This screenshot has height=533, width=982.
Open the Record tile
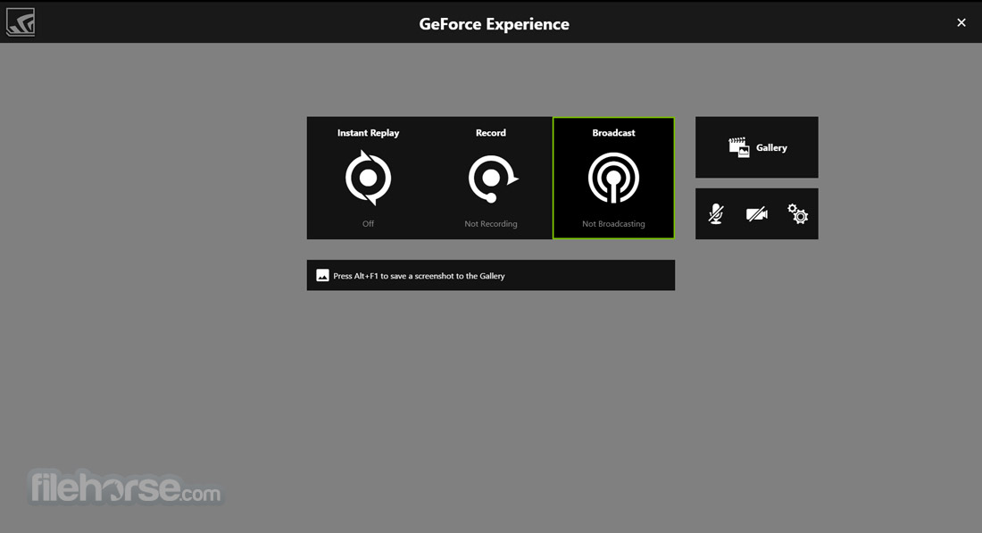tap(491, 178)
